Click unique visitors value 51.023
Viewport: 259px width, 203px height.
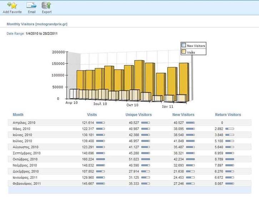[x=134, y=159]
